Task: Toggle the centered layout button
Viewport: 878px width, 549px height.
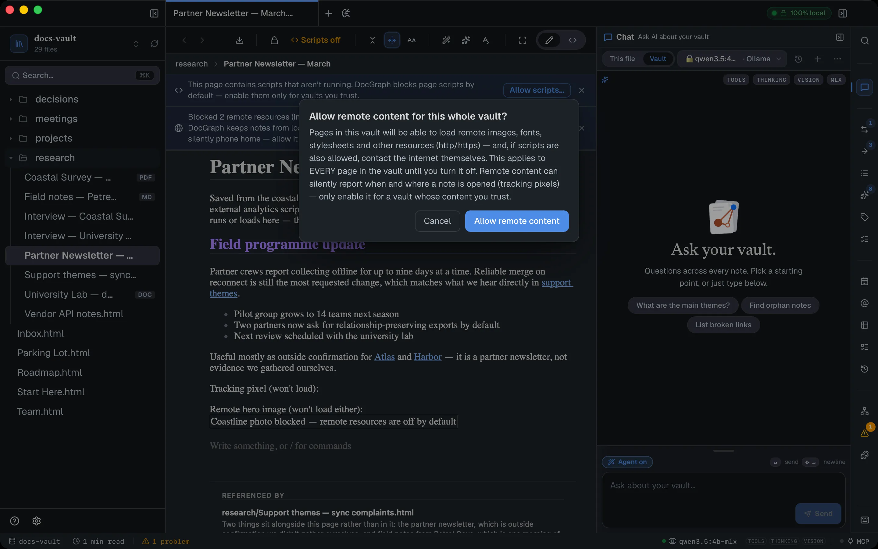Action: coord(392,40)
